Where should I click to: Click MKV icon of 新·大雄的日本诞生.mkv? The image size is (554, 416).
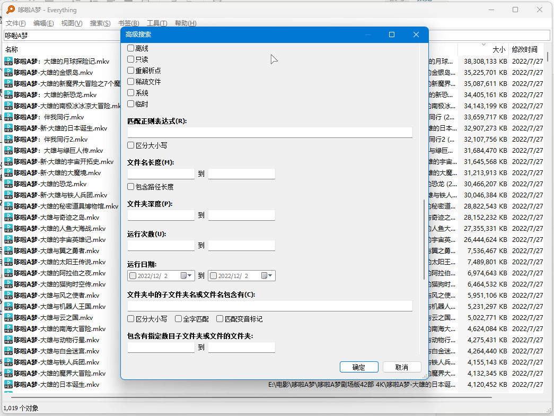coord(8,128)
